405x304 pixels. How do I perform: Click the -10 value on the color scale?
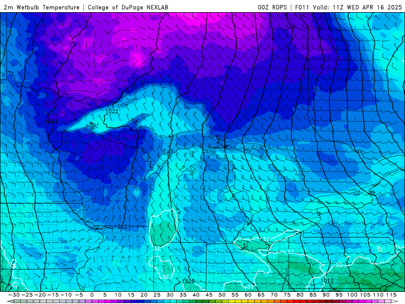[x=66, y=295]
